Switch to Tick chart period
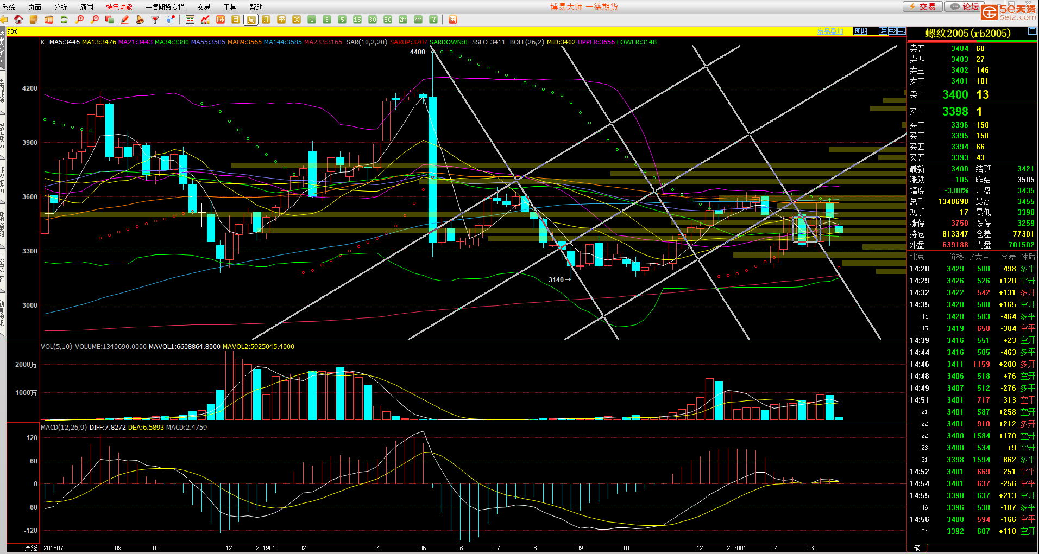This screenshot has height=554, width=1039. coord(220,20)
